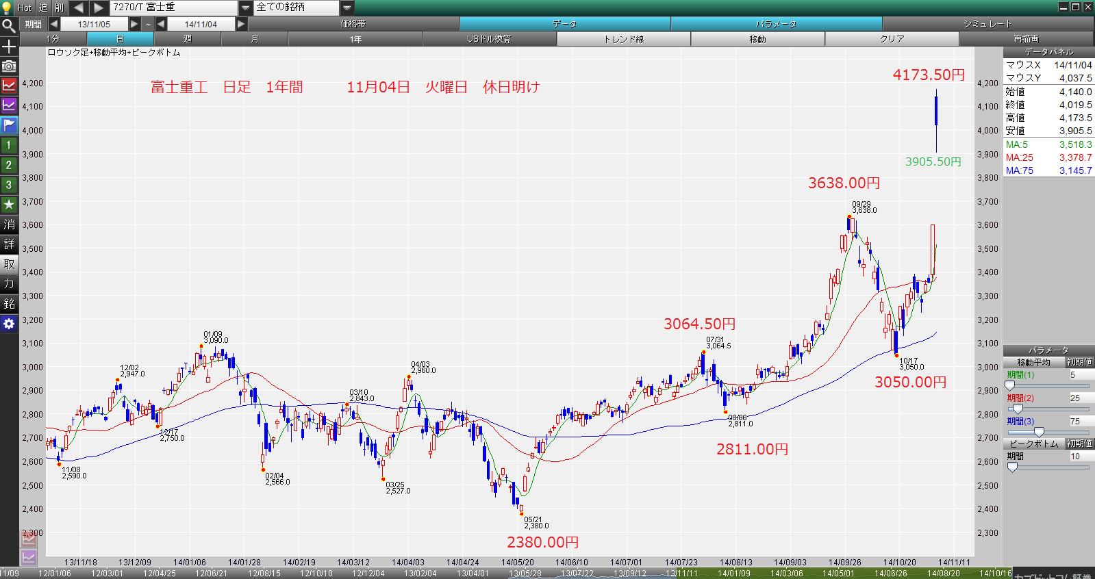This screenshot has width=1095, height=579.
Task: Click the 消 sidebar button
Action: pos(9,224)
